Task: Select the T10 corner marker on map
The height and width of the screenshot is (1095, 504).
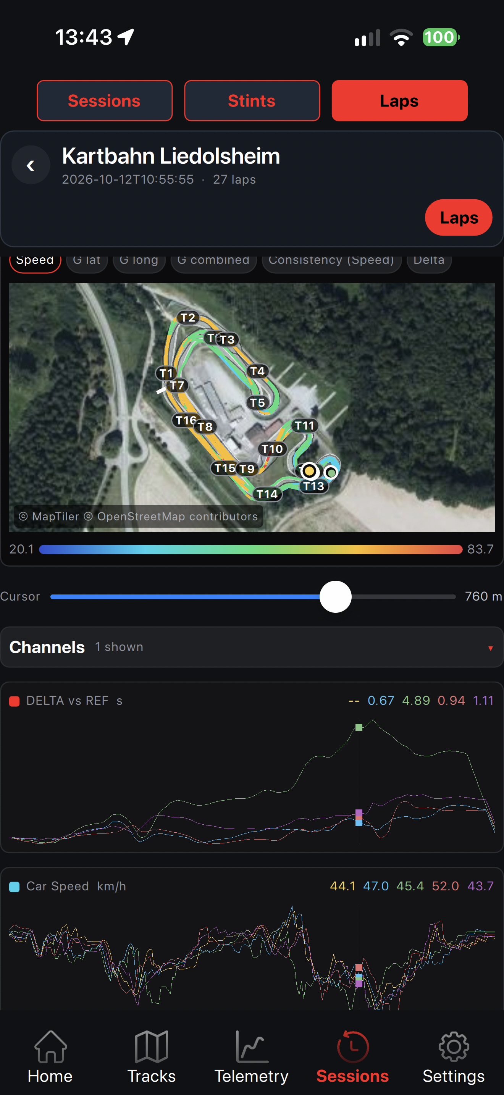Action: [272, 449]
